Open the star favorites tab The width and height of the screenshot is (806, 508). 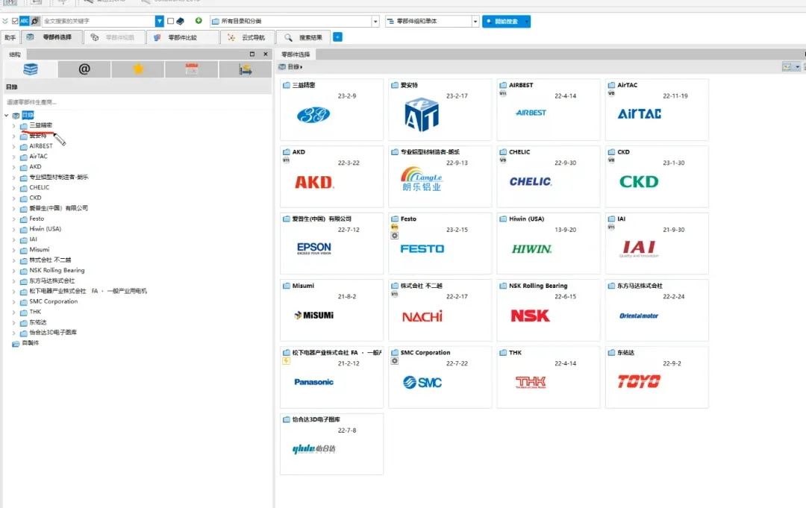click(x=138, y=69)
